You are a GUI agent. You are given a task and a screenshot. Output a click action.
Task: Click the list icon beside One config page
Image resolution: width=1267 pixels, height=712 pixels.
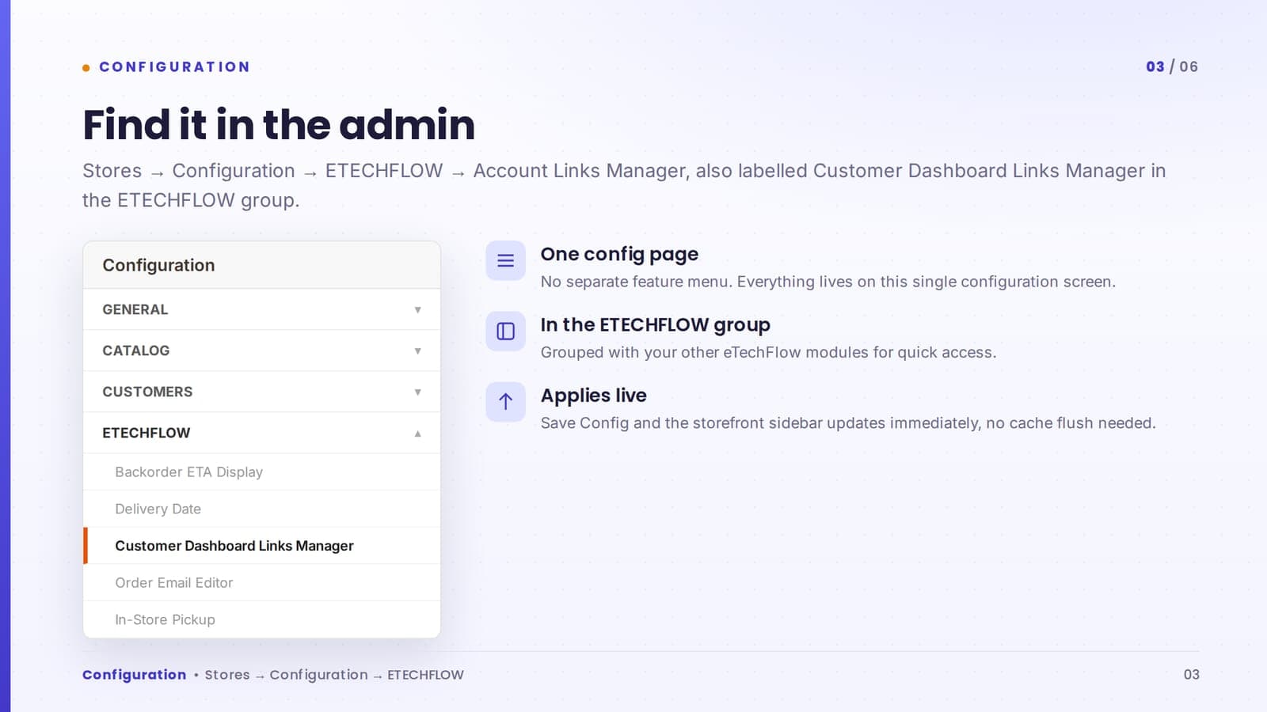coord(505,260)
